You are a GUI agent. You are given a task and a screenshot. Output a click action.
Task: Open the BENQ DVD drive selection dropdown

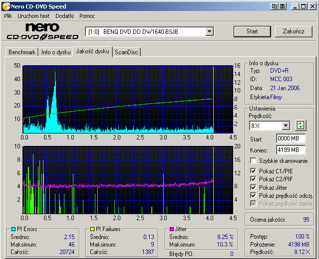click(209, 32)
